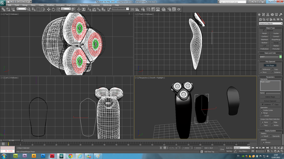
Task: Collapse the Pick Operand rollout
Action: click(270, 61)
